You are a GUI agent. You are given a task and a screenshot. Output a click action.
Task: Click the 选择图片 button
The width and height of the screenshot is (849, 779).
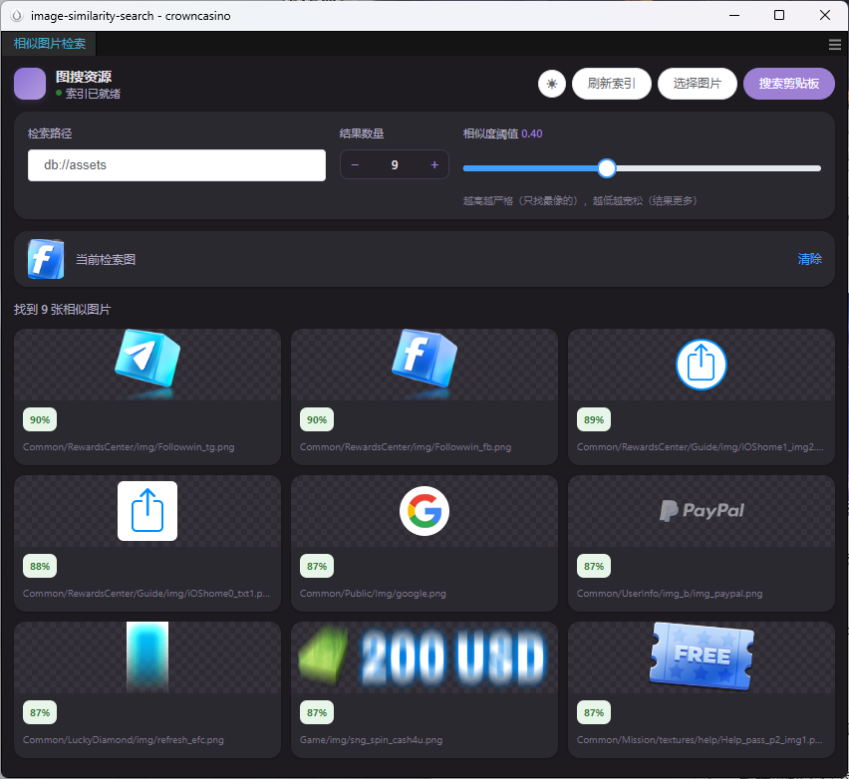coord(698,84)
